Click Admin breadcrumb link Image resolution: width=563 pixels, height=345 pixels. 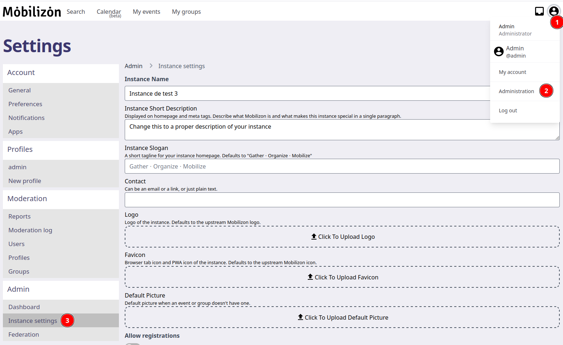pos(133,66)
